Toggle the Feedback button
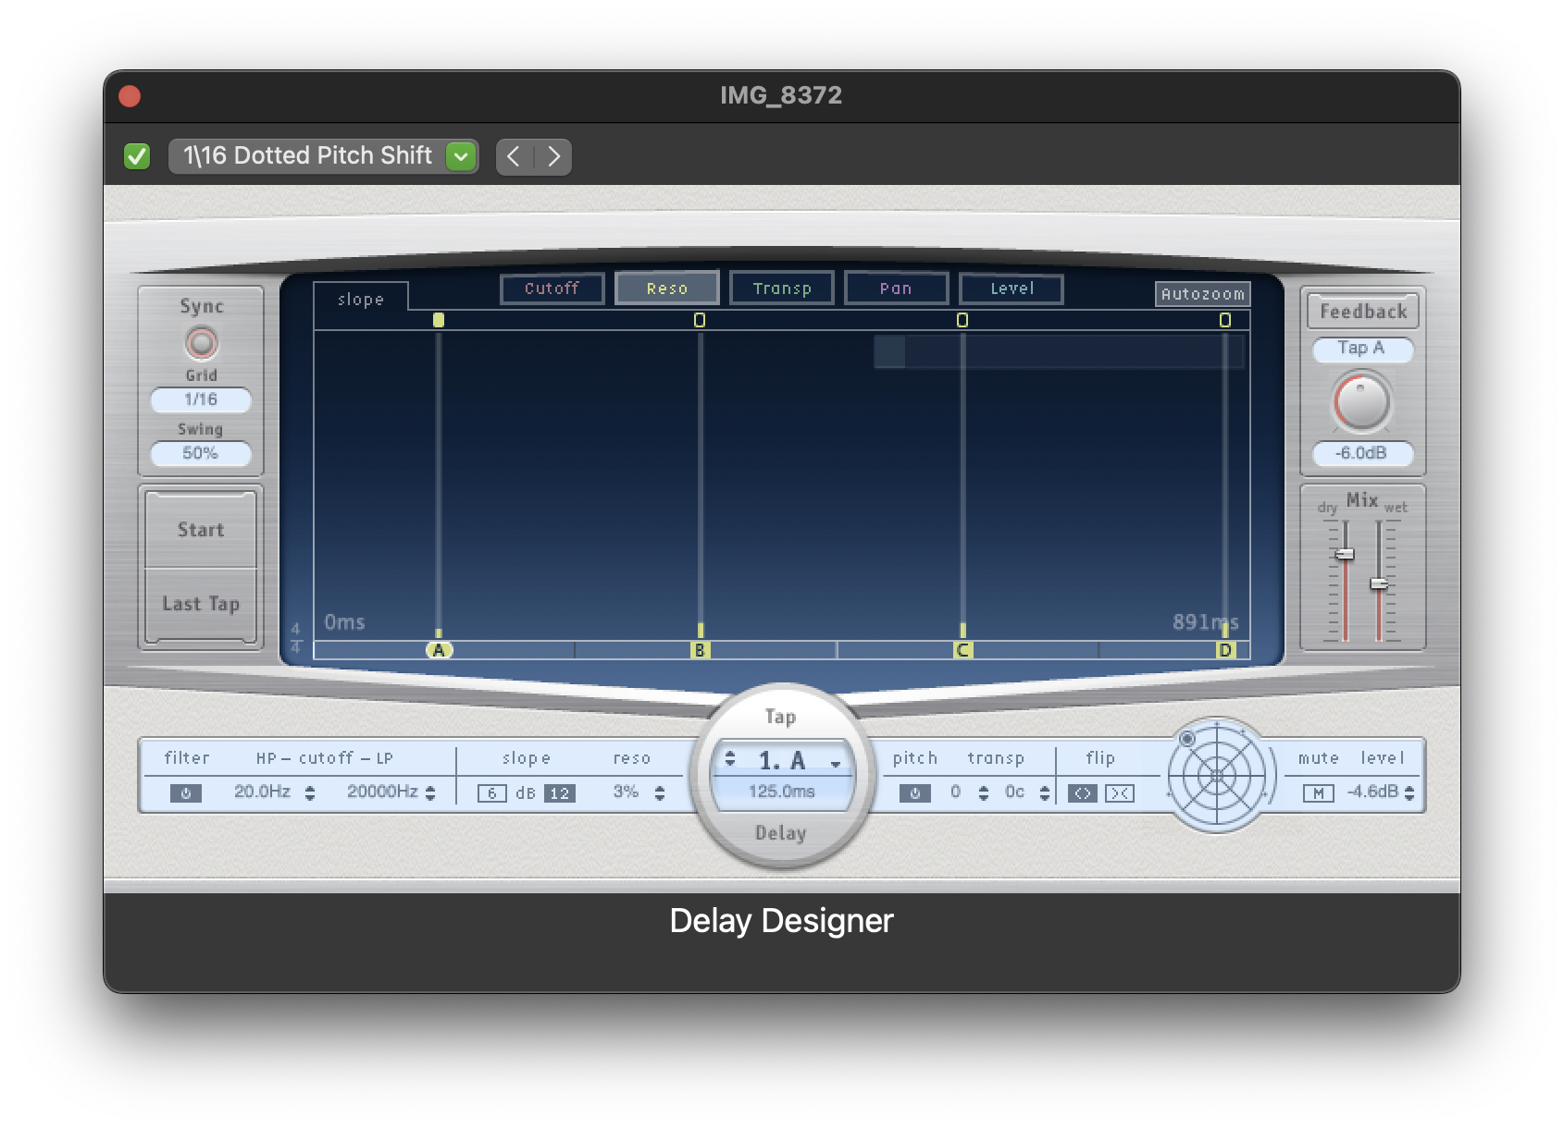The image size is (1564, 1130). point(1363,312)
